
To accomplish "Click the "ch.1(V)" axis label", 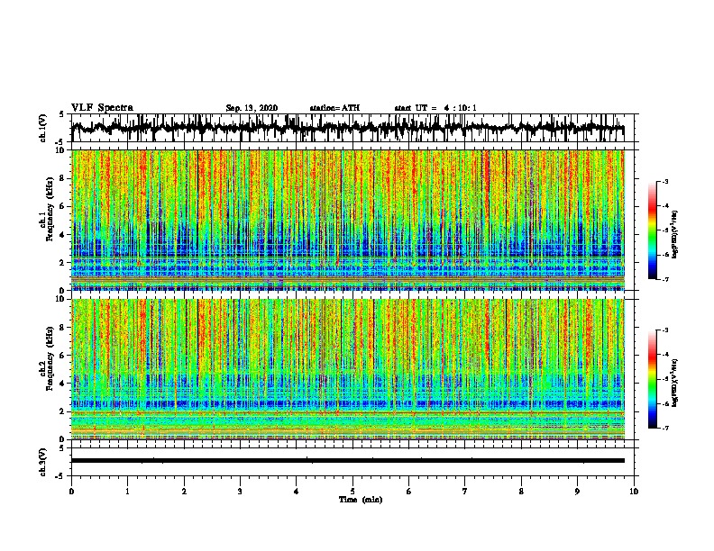I will [43, 128].
